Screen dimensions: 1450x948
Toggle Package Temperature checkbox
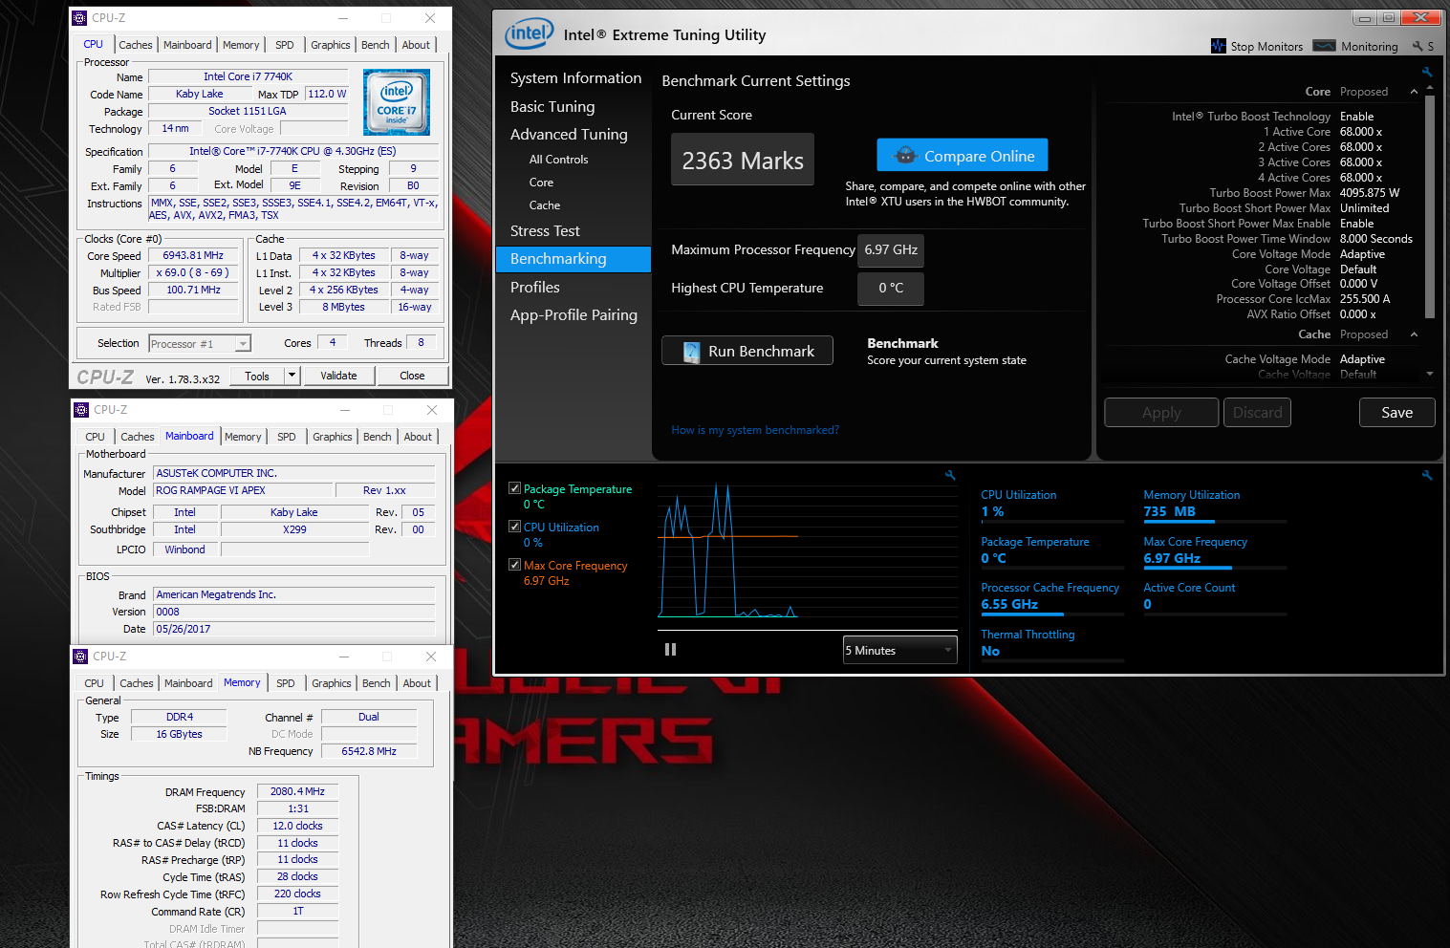point(514,488)
